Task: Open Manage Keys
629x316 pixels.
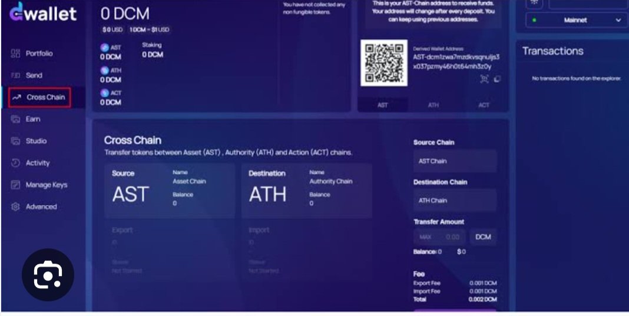Action: tap(47, 185)
